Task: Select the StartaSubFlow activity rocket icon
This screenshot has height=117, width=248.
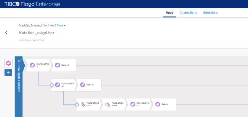Action: [x=33, y=65]
